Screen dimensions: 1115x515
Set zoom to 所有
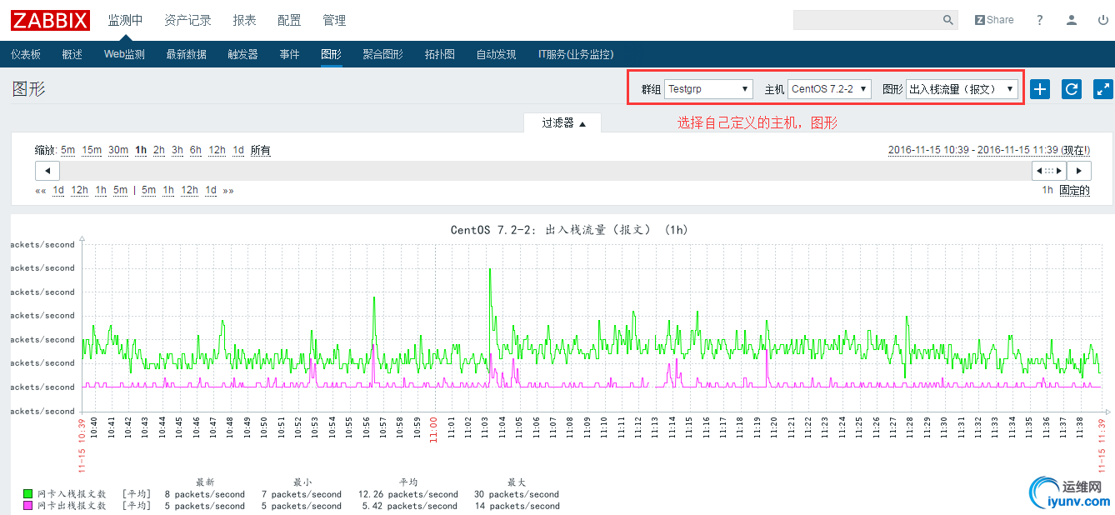coord(261,150)
